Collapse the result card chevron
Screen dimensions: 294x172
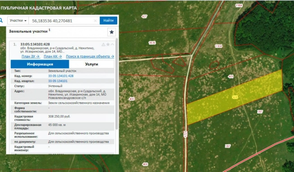point(112,44)
